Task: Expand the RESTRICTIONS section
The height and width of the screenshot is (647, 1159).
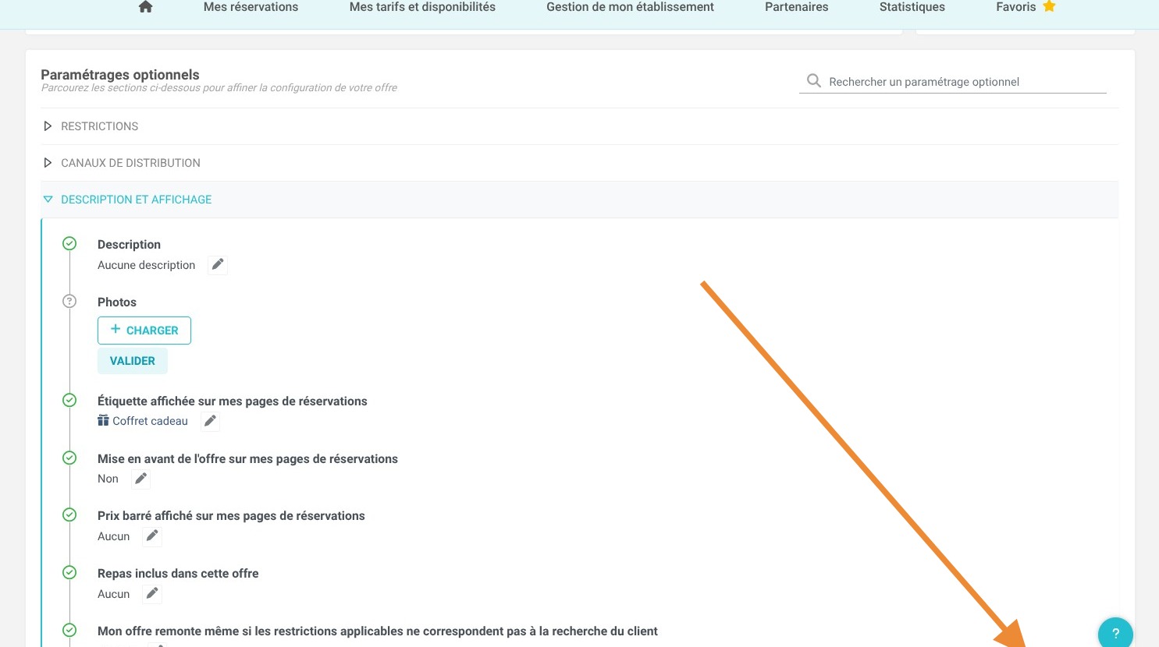Action: tap(579, 126)
